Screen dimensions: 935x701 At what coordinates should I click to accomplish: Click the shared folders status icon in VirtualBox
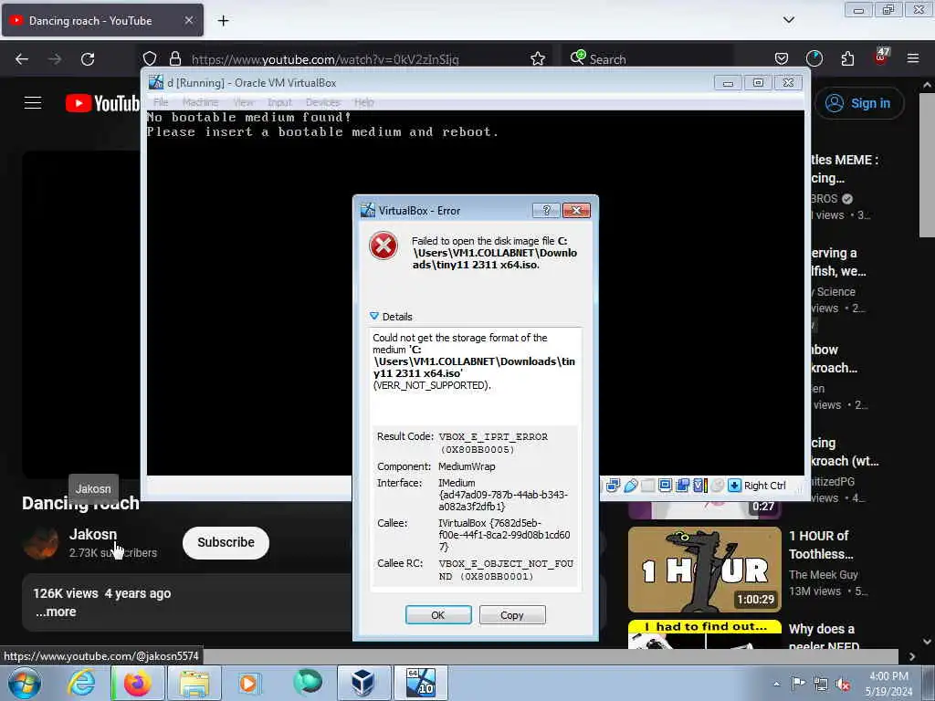tap(647, 486)
